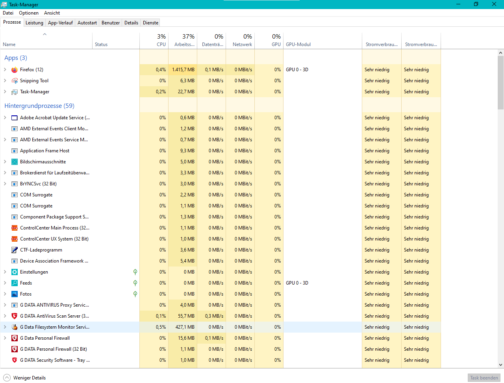Click the scrollbar up arrow
Image resolution: width=504 pixels, height=383 pixels.
[x=500, y=53]
